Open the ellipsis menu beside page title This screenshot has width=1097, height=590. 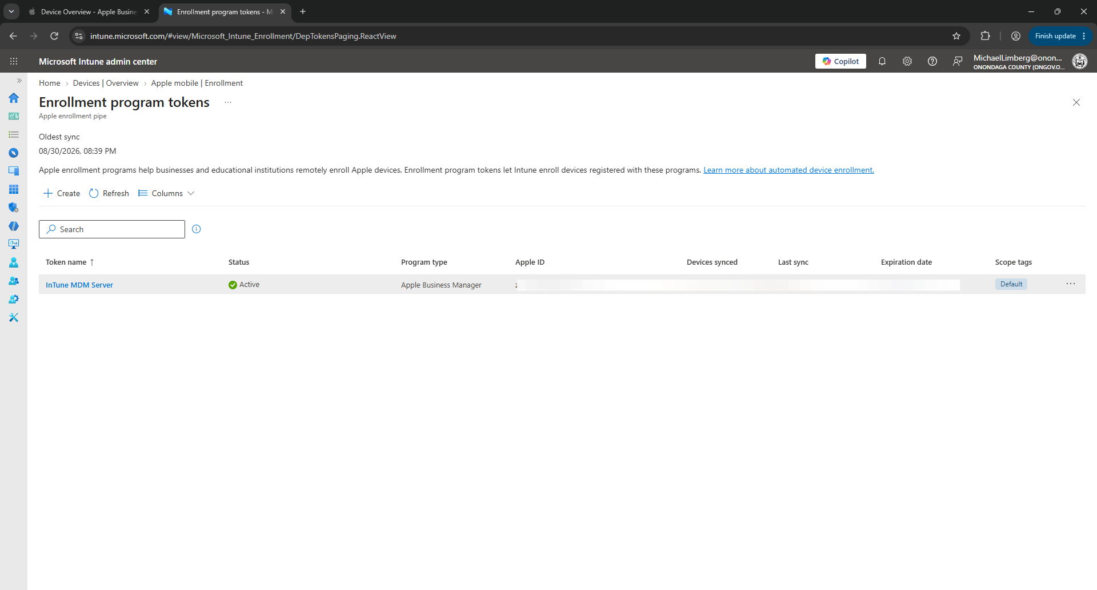click(228, 102)
